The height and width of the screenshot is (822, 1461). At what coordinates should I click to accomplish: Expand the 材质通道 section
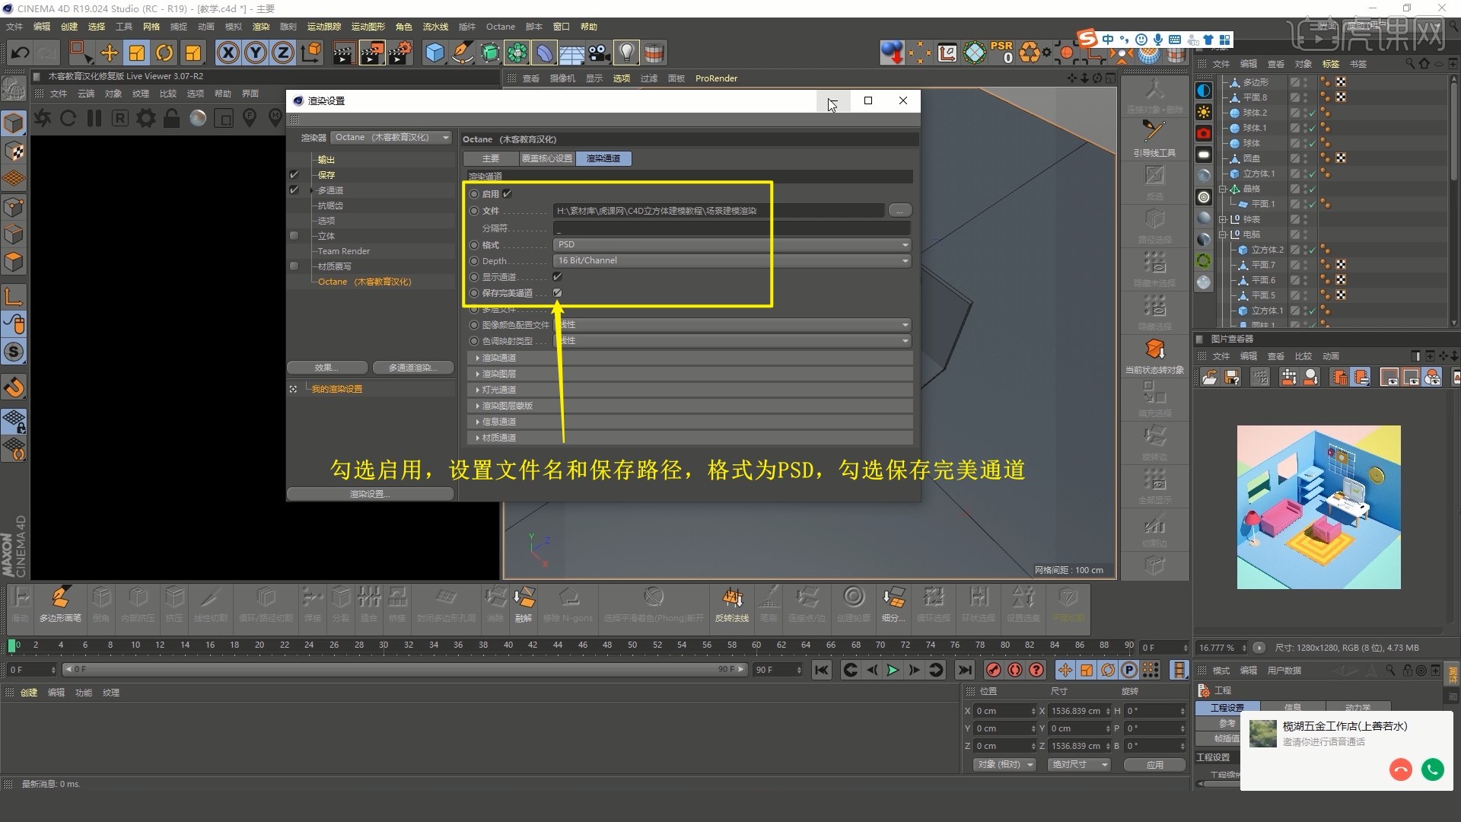point(689,438)
